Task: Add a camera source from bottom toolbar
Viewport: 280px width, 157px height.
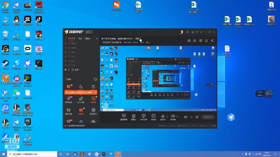Action: tap(134, 117)
